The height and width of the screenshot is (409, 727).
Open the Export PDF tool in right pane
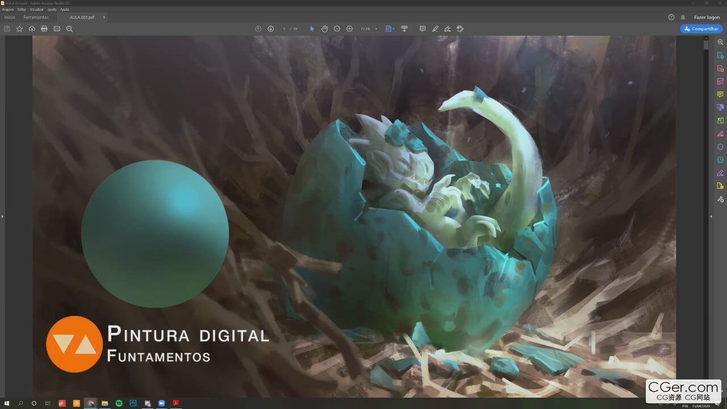tap(720, 56)
